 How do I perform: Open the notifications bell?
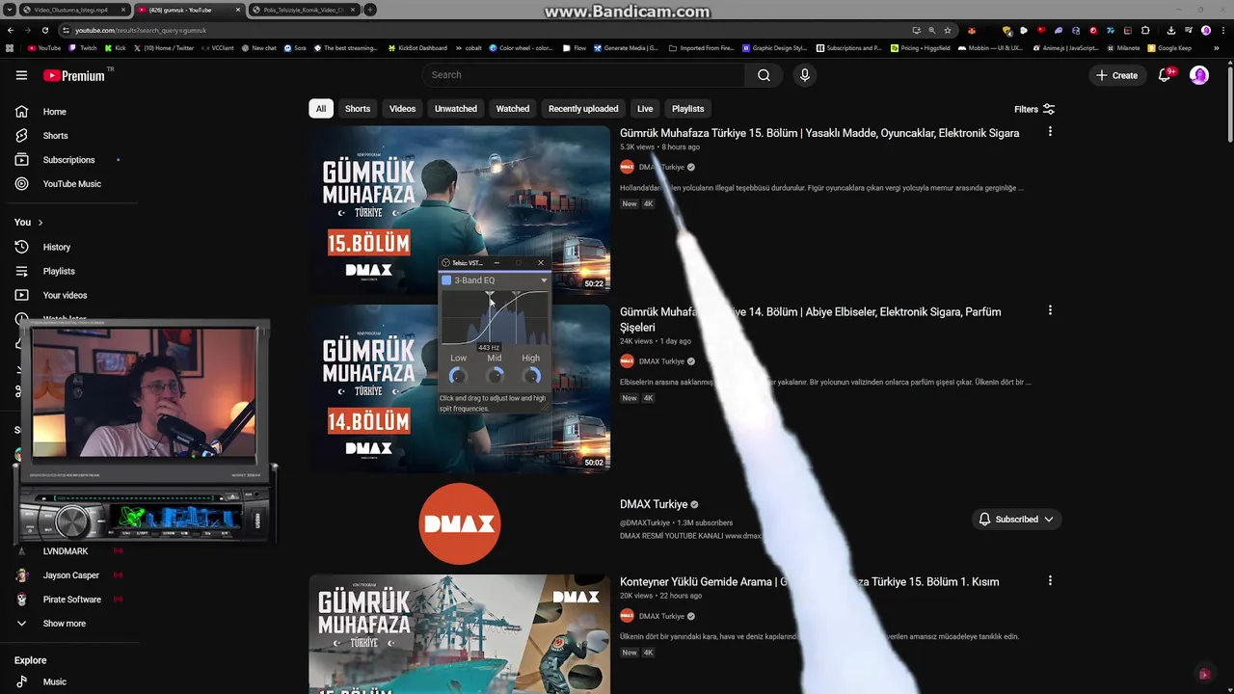click(x=1165, y=75)
